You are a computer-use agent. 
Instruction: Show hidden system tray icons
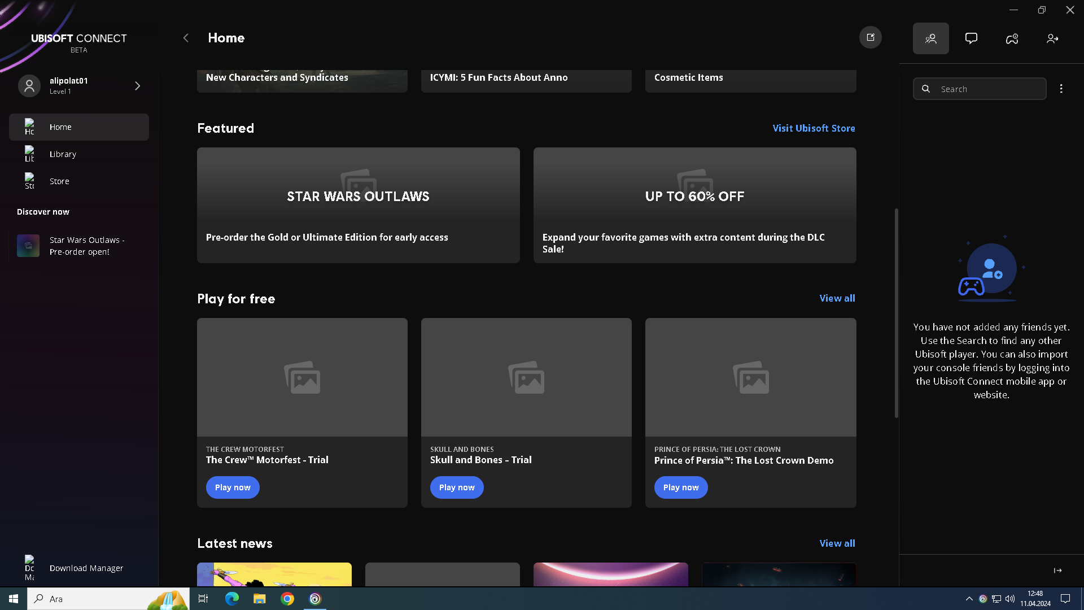coord(969,599)
